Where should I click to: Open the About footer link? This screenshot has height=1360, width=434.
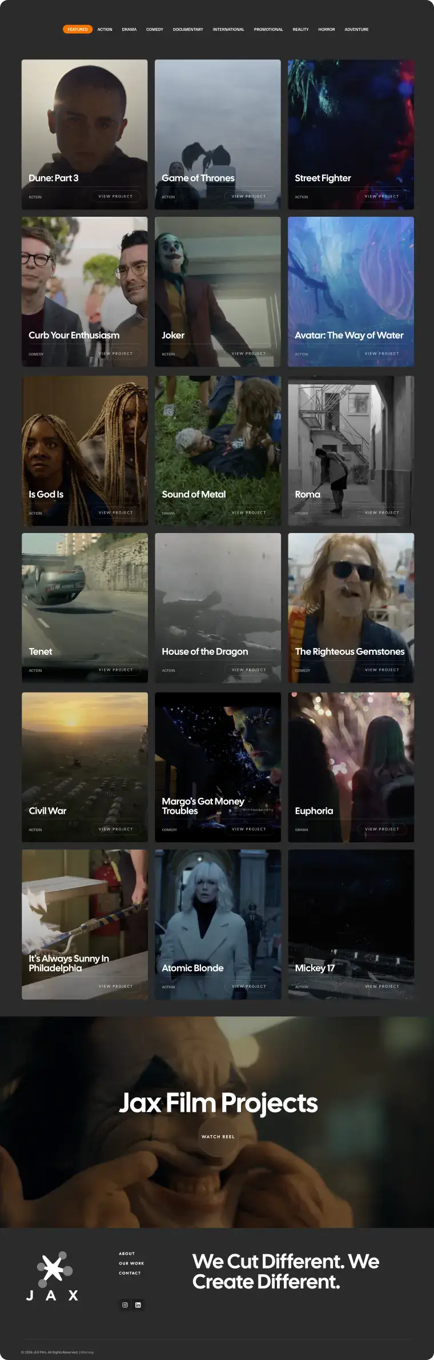pos(127,1254)
